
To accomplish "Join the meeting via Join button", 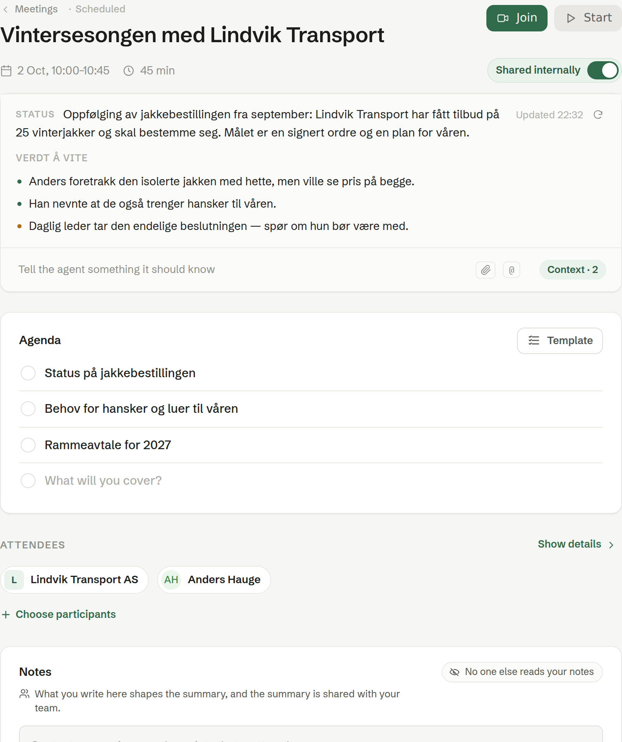I will (x=517, y=18).
